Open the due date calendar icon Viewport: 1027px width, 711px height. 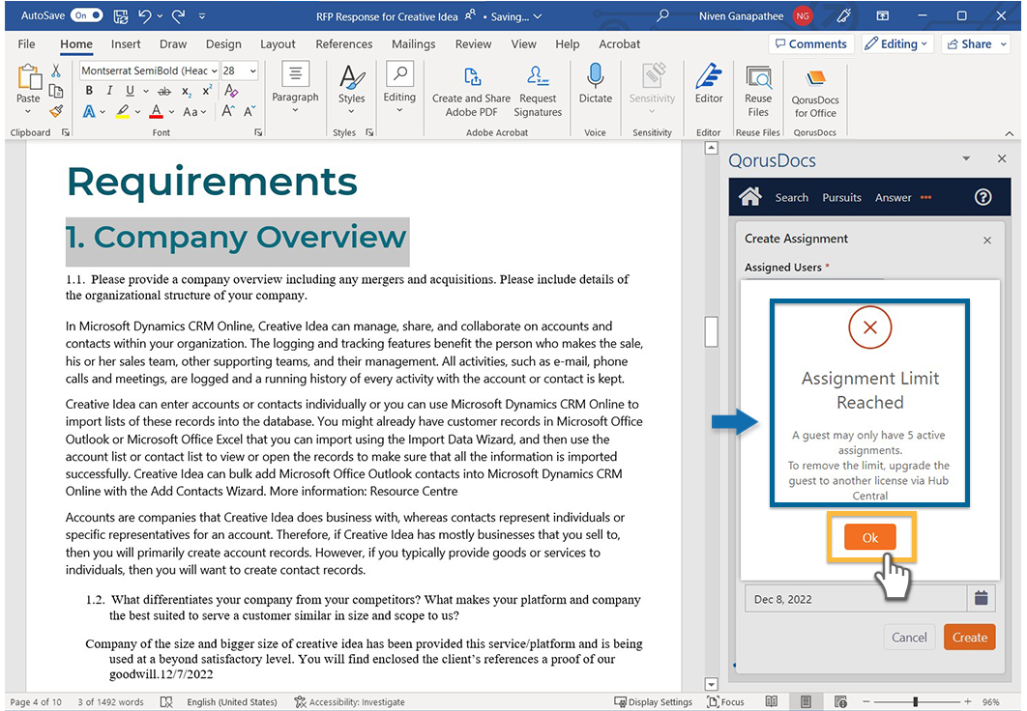click(981, 598)
